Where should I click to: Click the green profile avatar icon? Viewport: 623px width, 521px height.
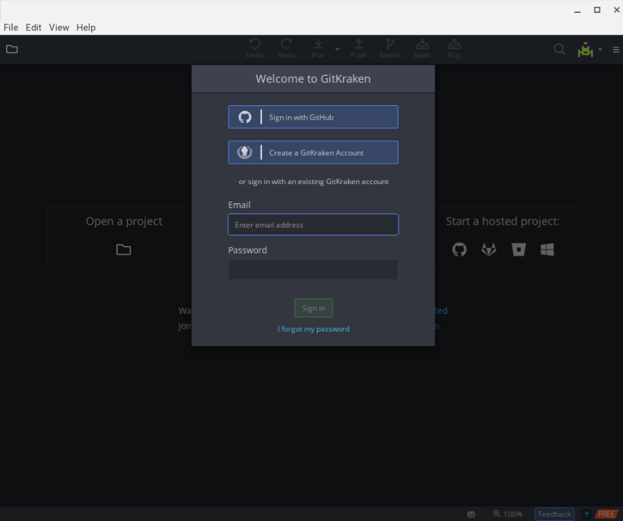(x=586, y=50)
